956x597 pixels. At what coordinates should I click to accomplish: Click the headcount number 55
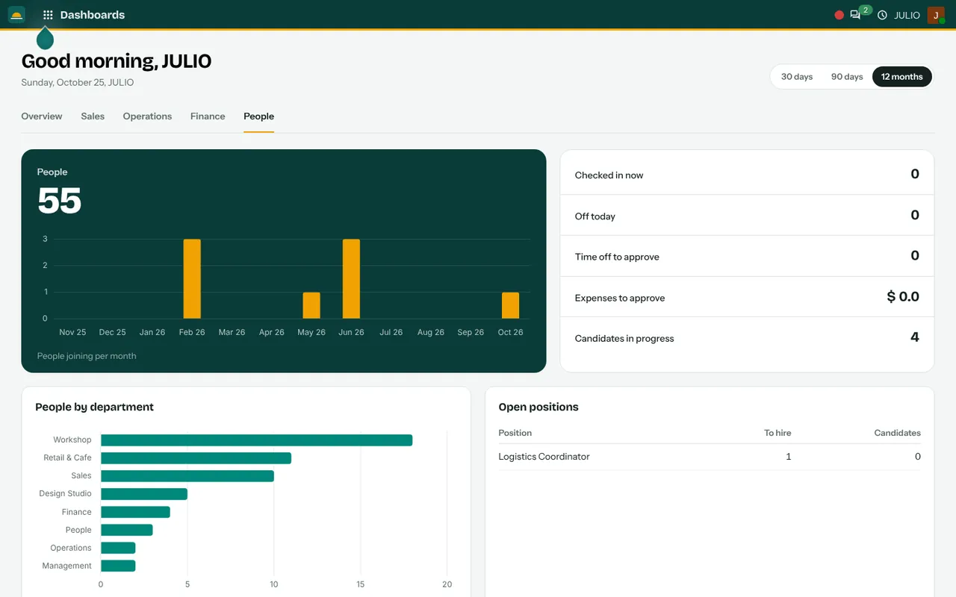(x=60, y=201)
